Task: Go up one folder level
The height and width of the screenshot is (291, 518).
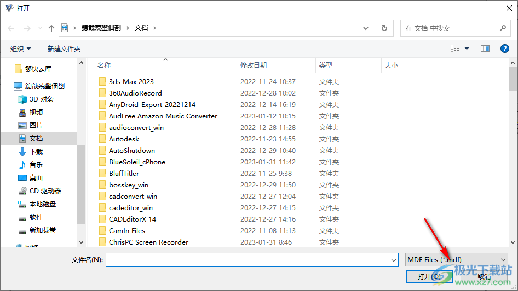Action: tap(51, 28)
